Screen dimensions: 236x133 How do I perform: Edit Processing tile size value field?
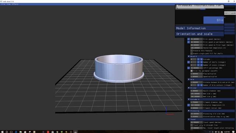click(197, 114)
